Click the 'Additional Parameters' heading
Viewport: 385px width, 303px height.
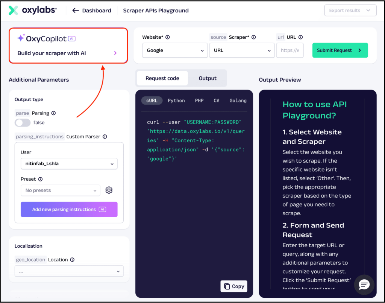39,80
